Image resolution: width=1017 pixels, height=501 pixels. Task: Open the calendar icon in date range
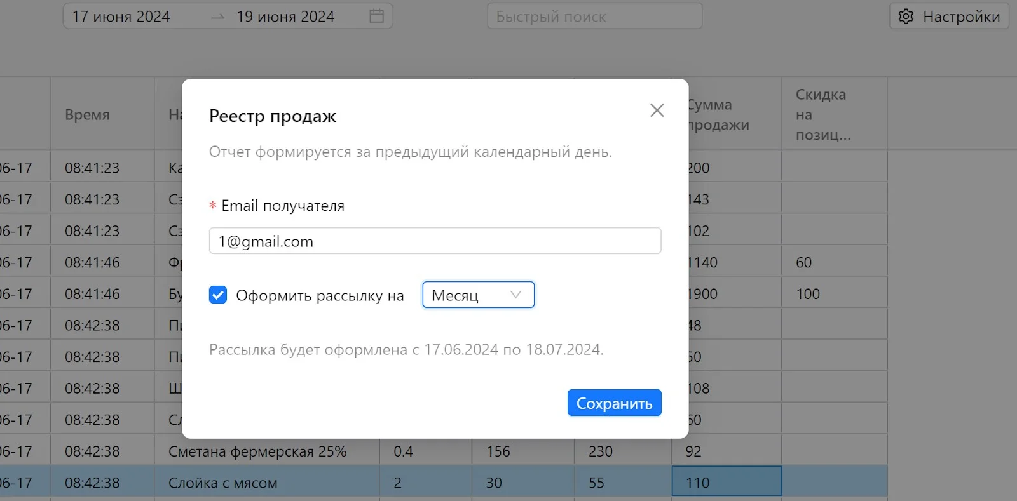376,16
